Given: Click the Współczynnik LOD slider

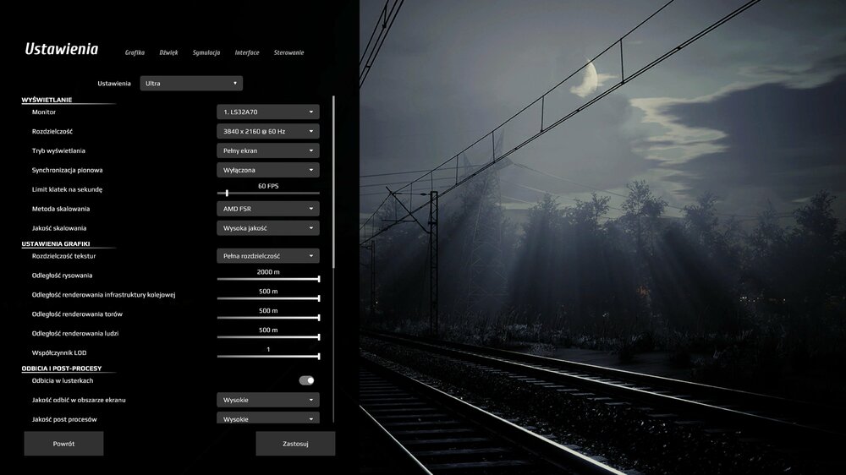Looking at the screenshot, I should coord(268,357).
